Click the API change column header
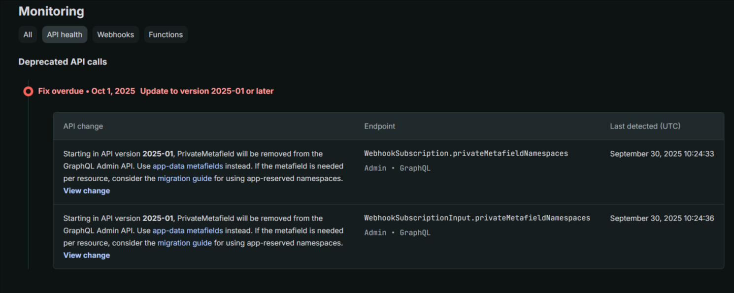Viewport: 734px width, 293px height. click(x=83, y=127)
